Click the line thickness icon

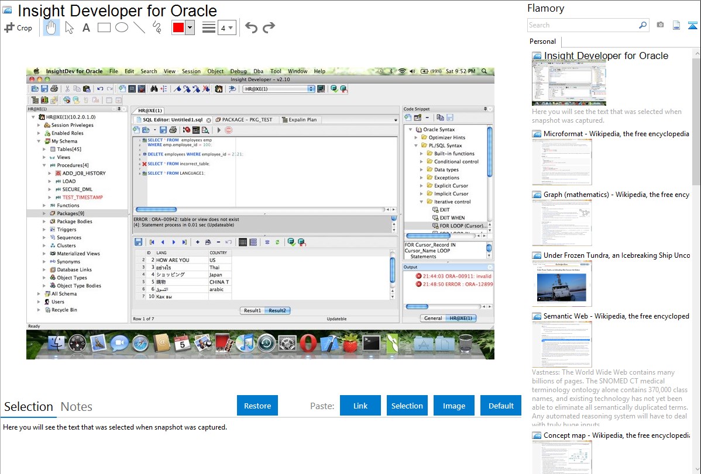[208, 27]
